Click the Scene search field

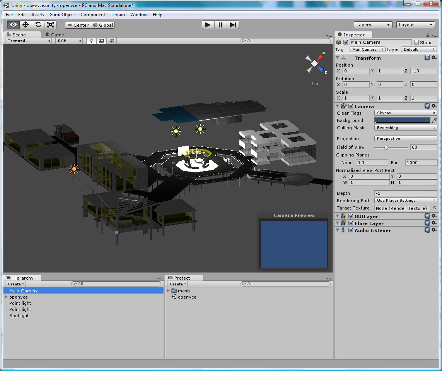point(285,41)
